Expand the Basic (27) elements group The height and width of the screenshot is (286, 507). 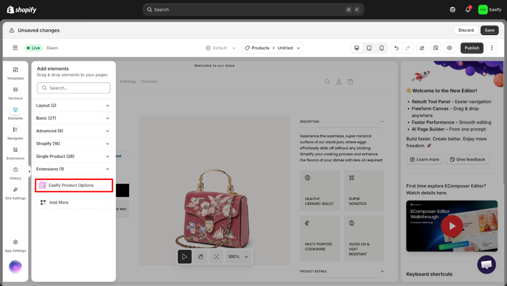[x=73, y=118]
